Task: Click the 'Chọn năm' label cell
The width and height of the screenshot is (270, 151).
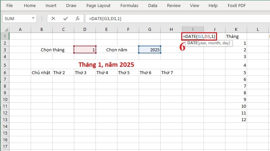Action: (x=117, y=50)
